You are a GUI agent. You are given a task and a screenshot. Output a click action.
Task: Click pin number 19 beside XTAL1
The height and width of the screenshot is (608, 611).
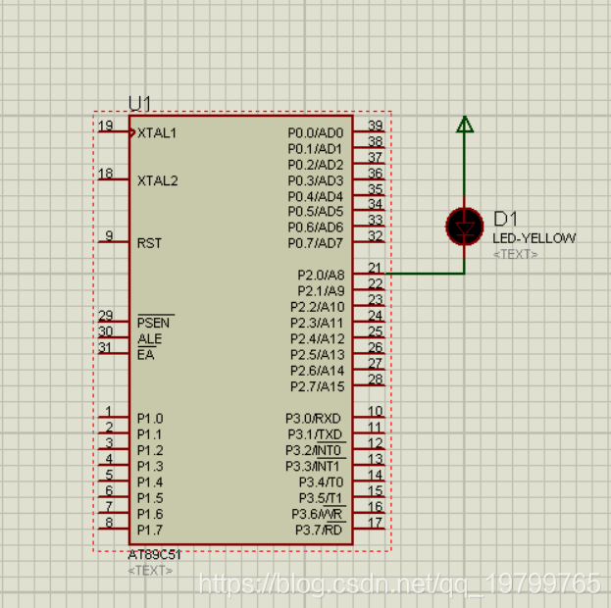pyautogui.click(x=106, y=126)
